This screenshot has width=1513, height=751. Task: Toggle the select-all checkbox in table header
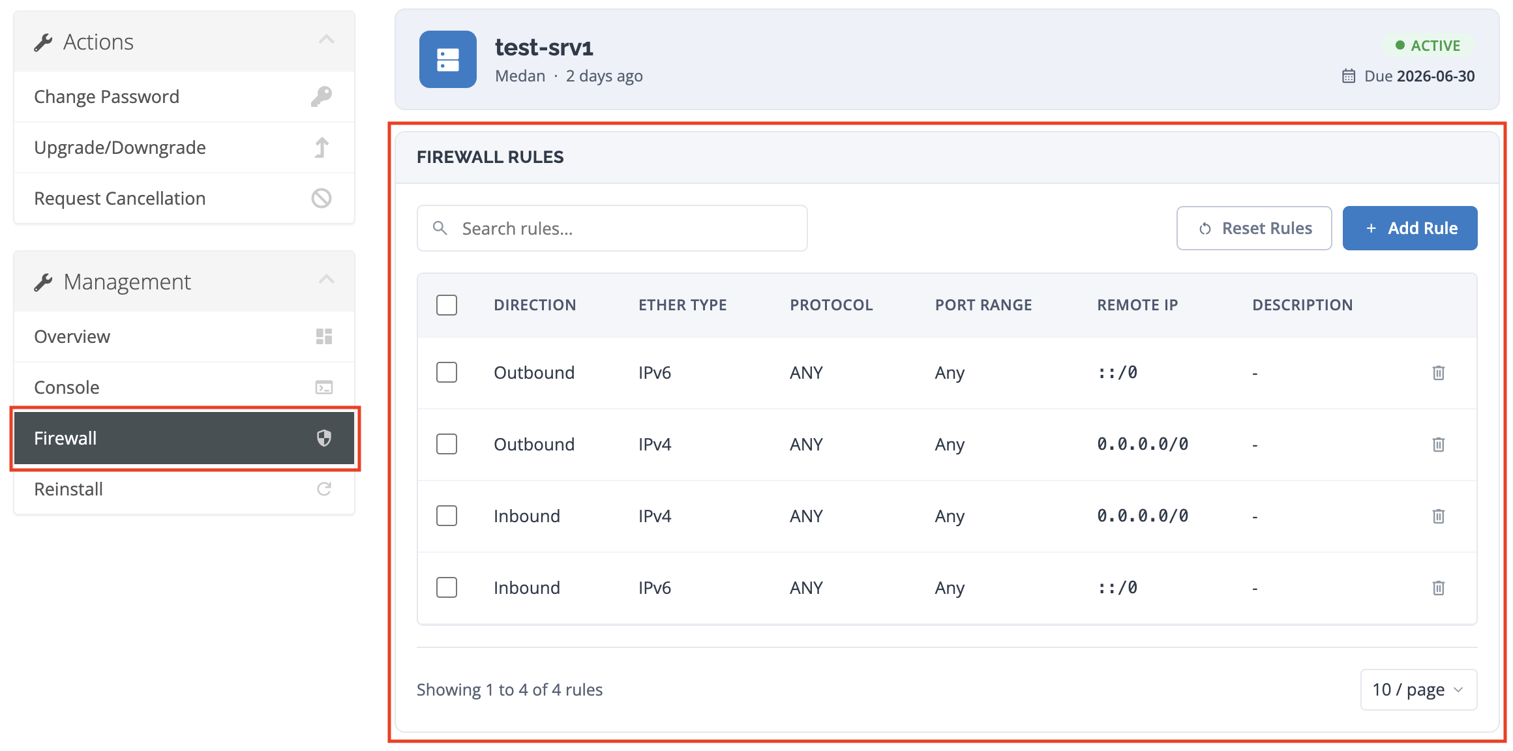[447, 305]
